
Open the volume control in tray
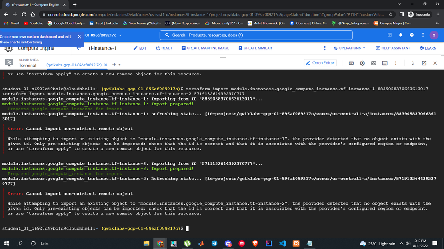[408, 243]
